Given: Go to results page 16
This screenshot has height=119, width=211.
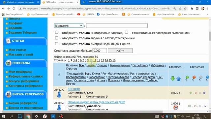Looking at the screenshot, I should (x=114, y=60).
